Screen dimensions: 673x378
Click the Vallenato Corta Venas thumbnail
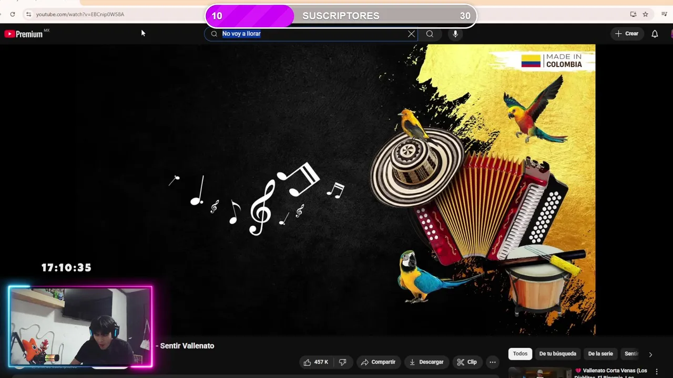539,373
